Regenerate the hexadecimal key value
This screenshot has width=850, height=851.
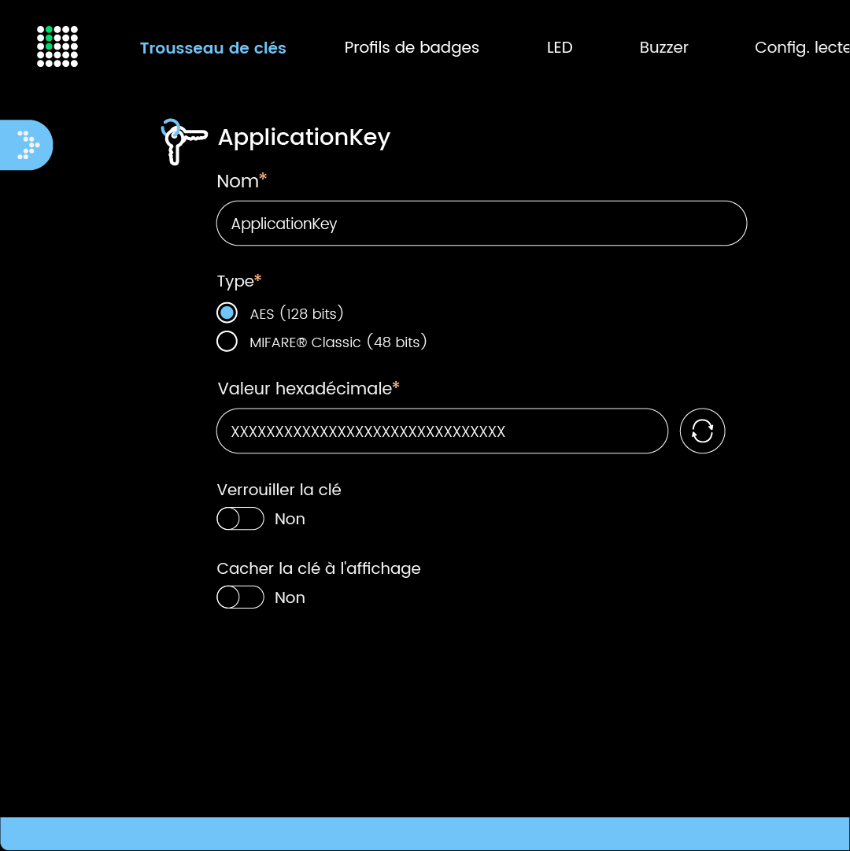point(702,431)
